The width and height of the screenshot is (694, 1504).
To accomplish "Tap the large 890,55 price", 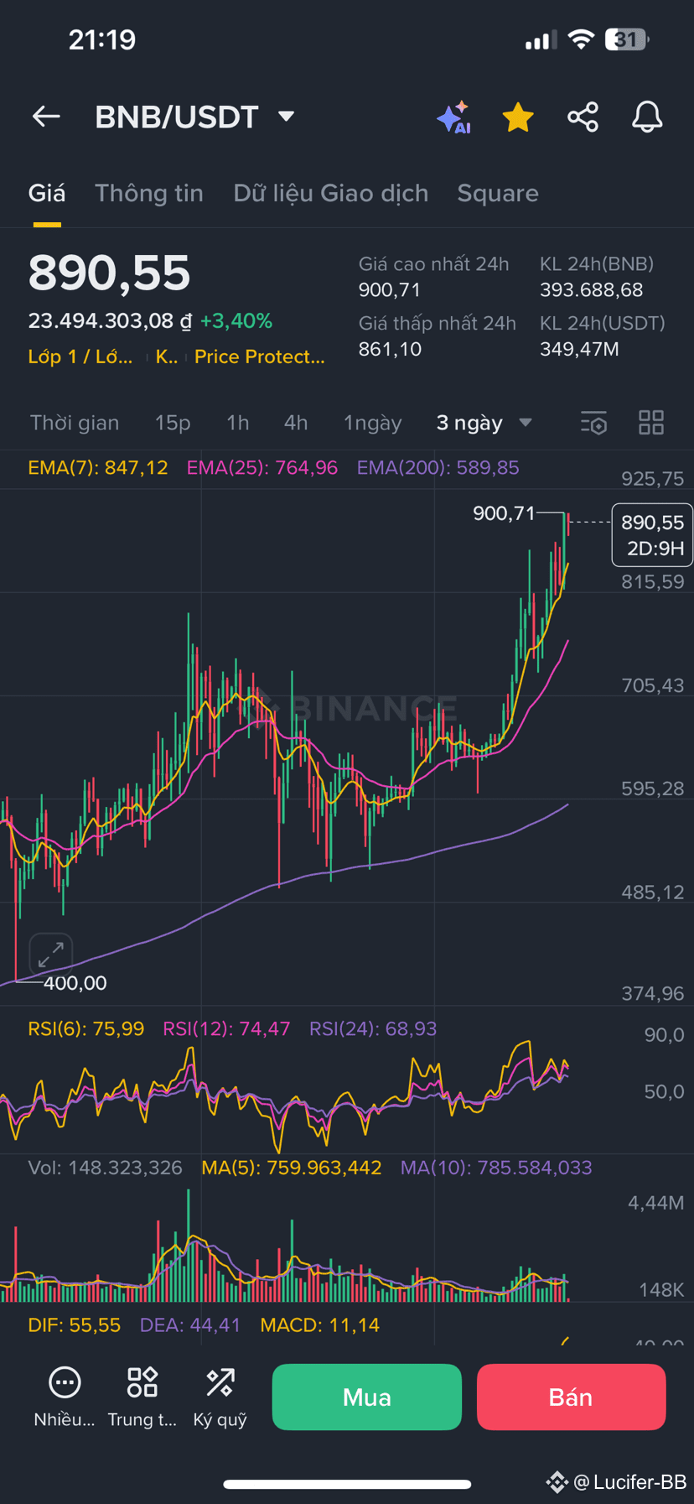I will [110, 273].
